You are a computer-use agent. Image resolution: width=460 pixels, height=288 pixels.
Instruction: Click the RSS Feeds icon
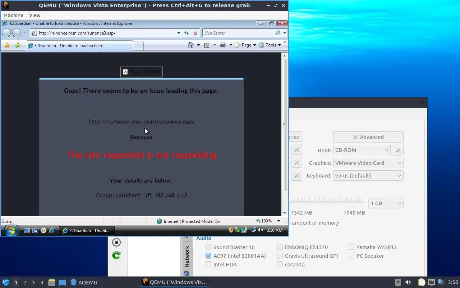coord(207,45)
